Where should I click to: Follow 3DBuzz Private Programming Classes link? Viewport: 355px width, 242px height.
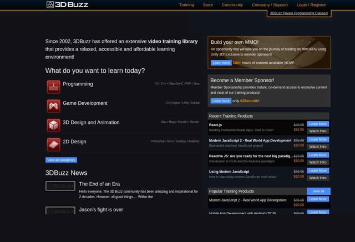point(299,13)
